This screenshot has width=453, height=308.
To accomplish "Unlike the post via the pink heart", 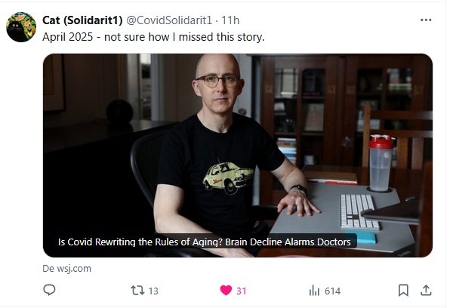I will 226,290.
